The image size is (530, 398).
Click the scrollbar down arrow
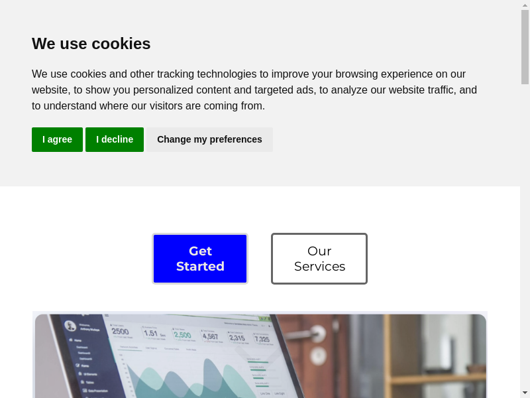tap(525, 393)
